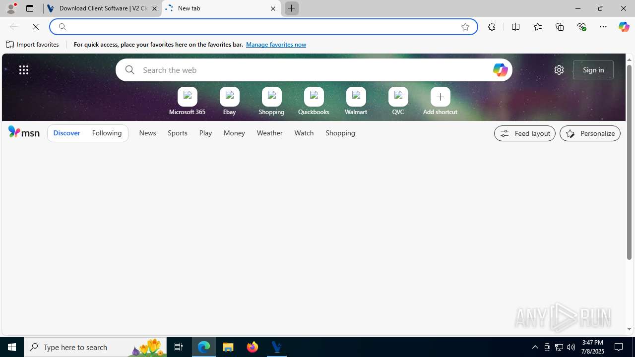Click the Sign in button
This screenshot has height=357, width=635.
(593, 70)
